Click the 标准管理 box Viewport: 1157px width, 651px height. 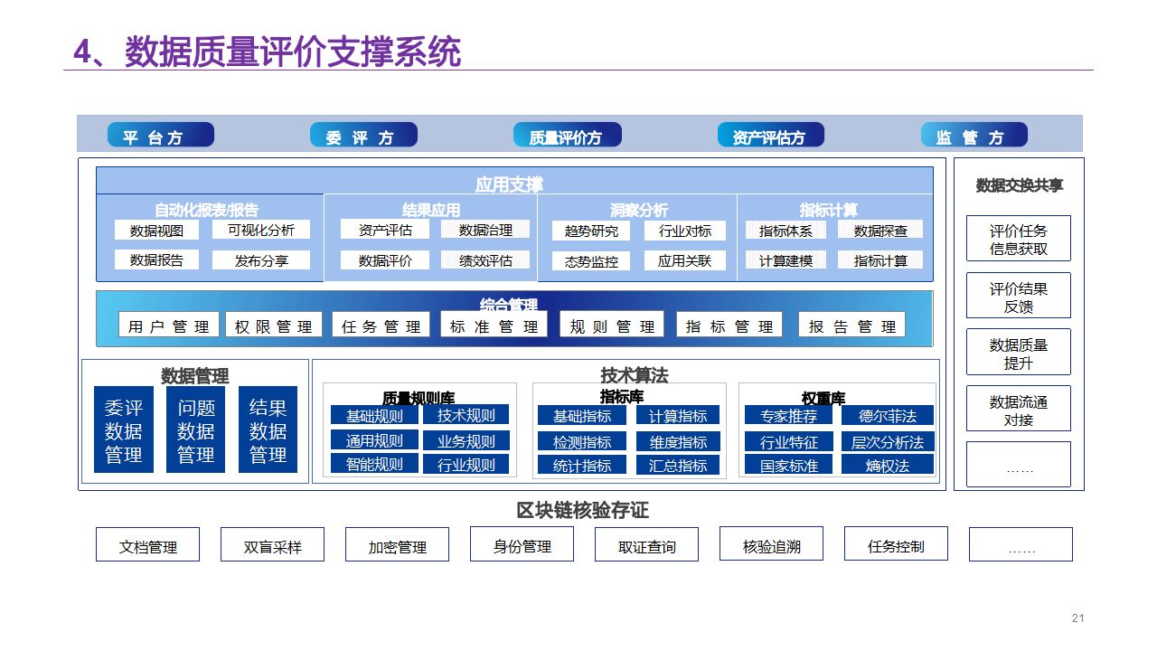click(494, 325)
